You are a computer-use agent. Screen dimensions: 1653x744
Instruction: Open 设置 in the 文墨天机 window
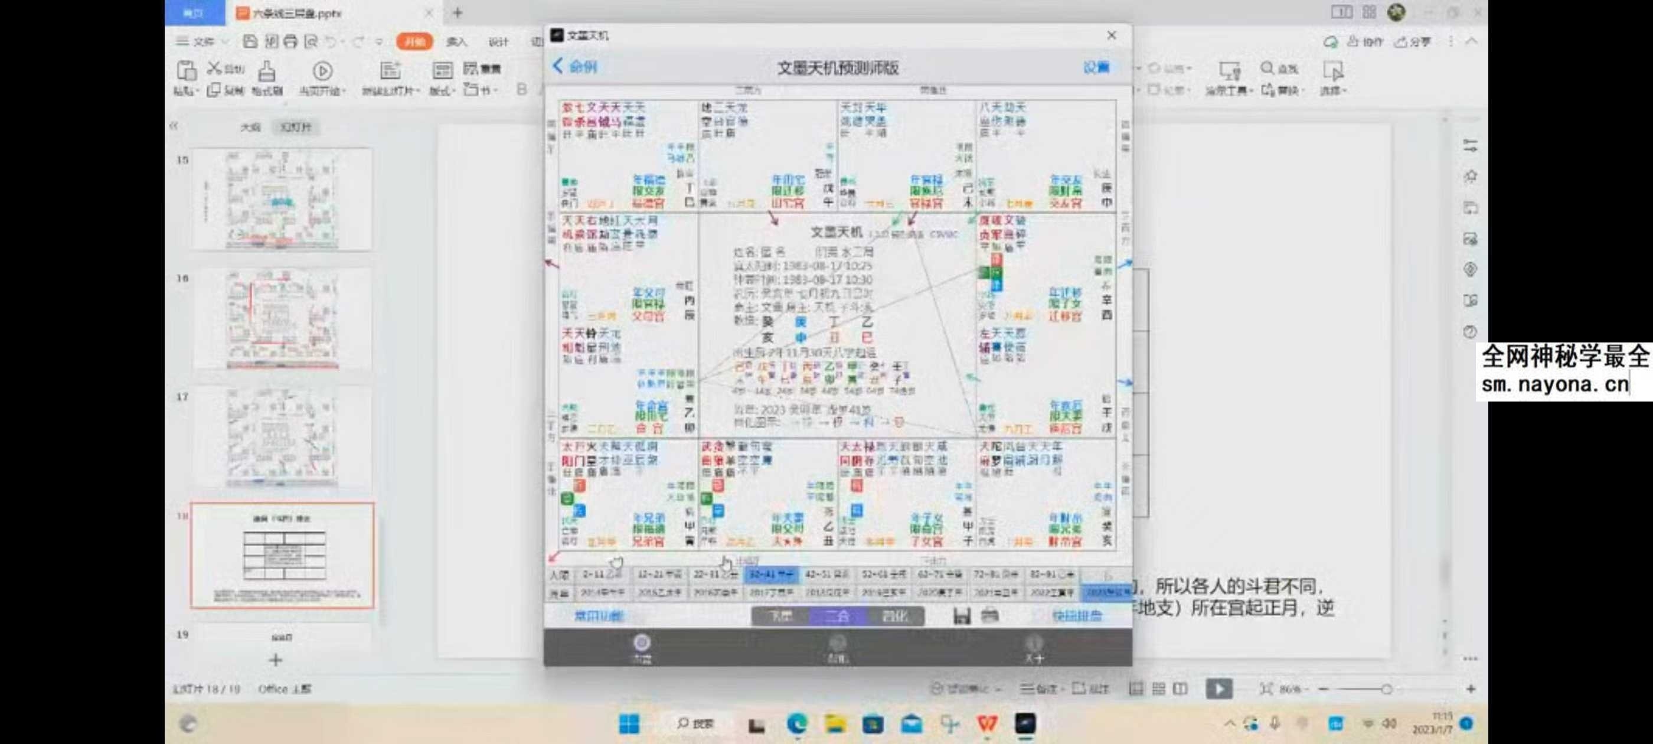1096,67
